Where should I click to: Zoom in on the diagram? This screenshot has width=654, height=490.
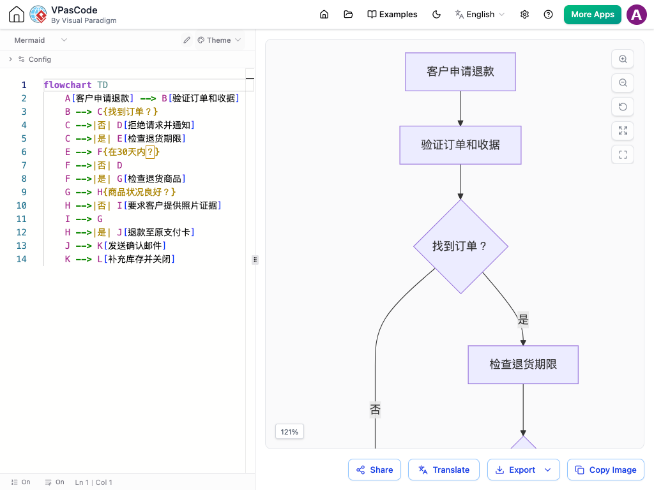point(623,59)
